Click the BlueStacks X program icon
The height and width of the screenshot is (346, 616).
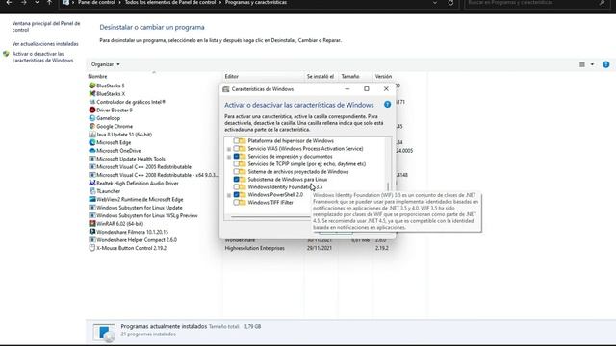click(92, 94)
